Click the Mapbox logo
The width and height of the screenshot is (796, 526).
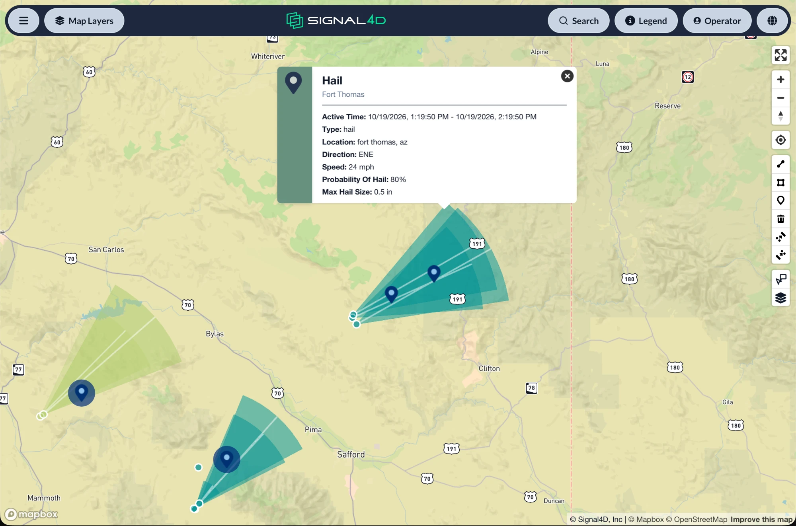[32, 514]
